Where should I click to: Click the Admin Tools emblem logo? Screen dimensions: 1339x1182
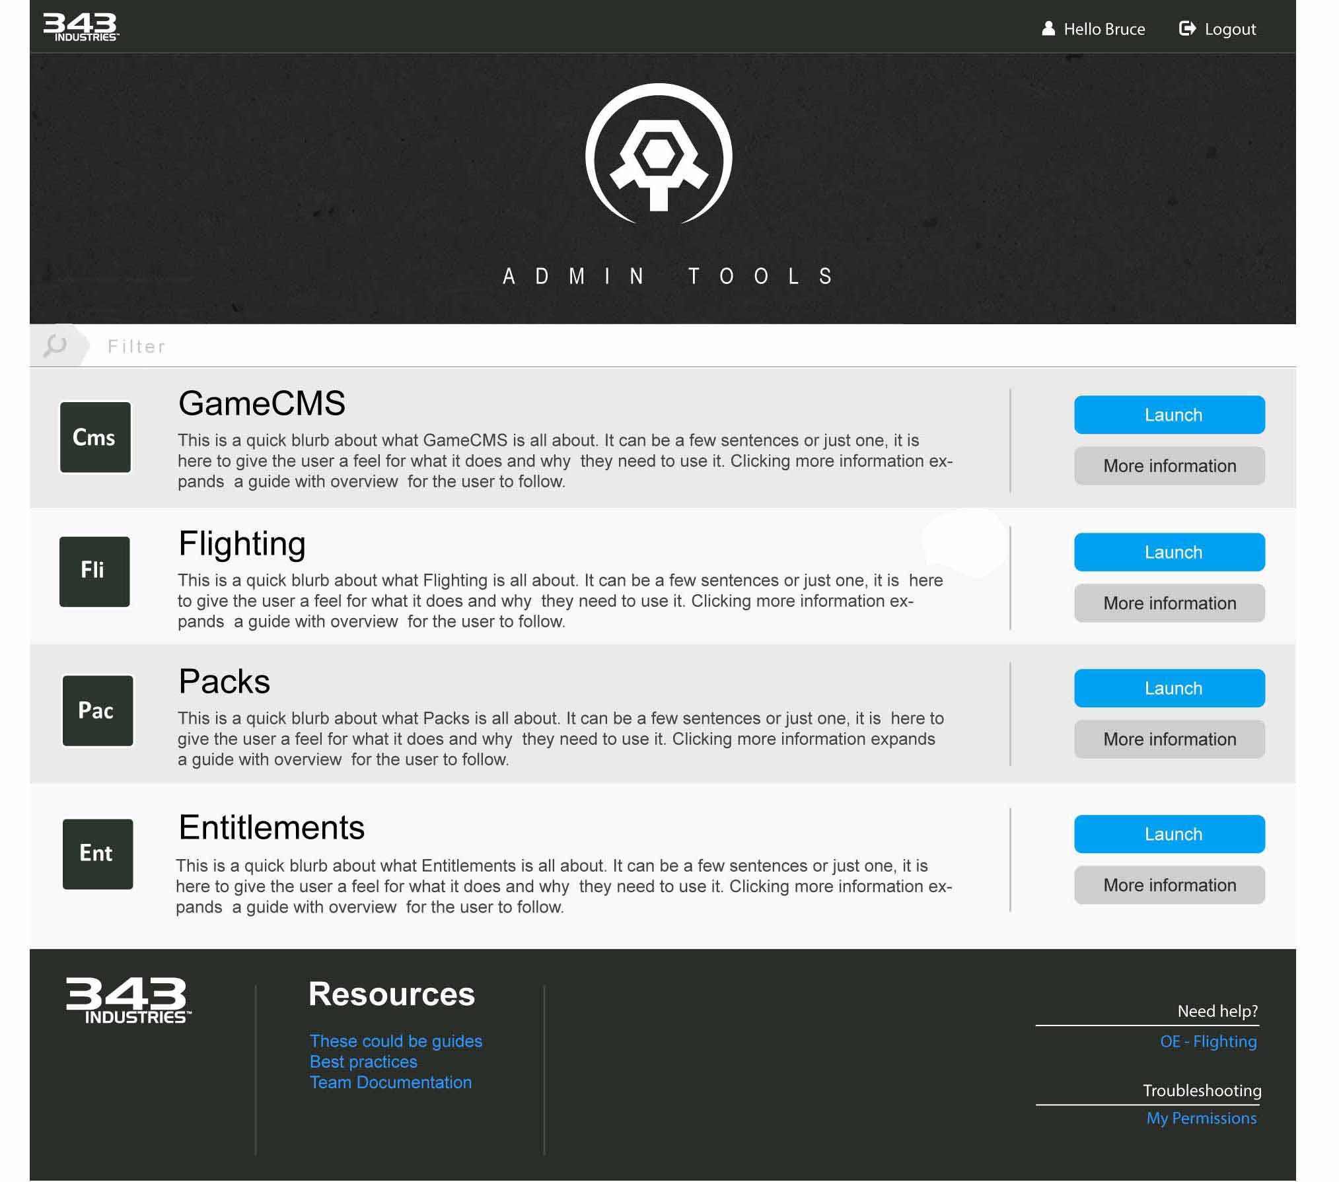[659, 154]
